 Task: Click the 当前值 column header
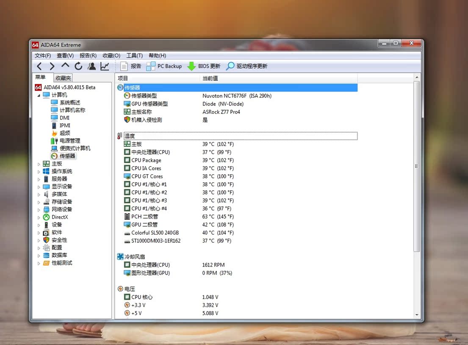click(x=279, y=78)
